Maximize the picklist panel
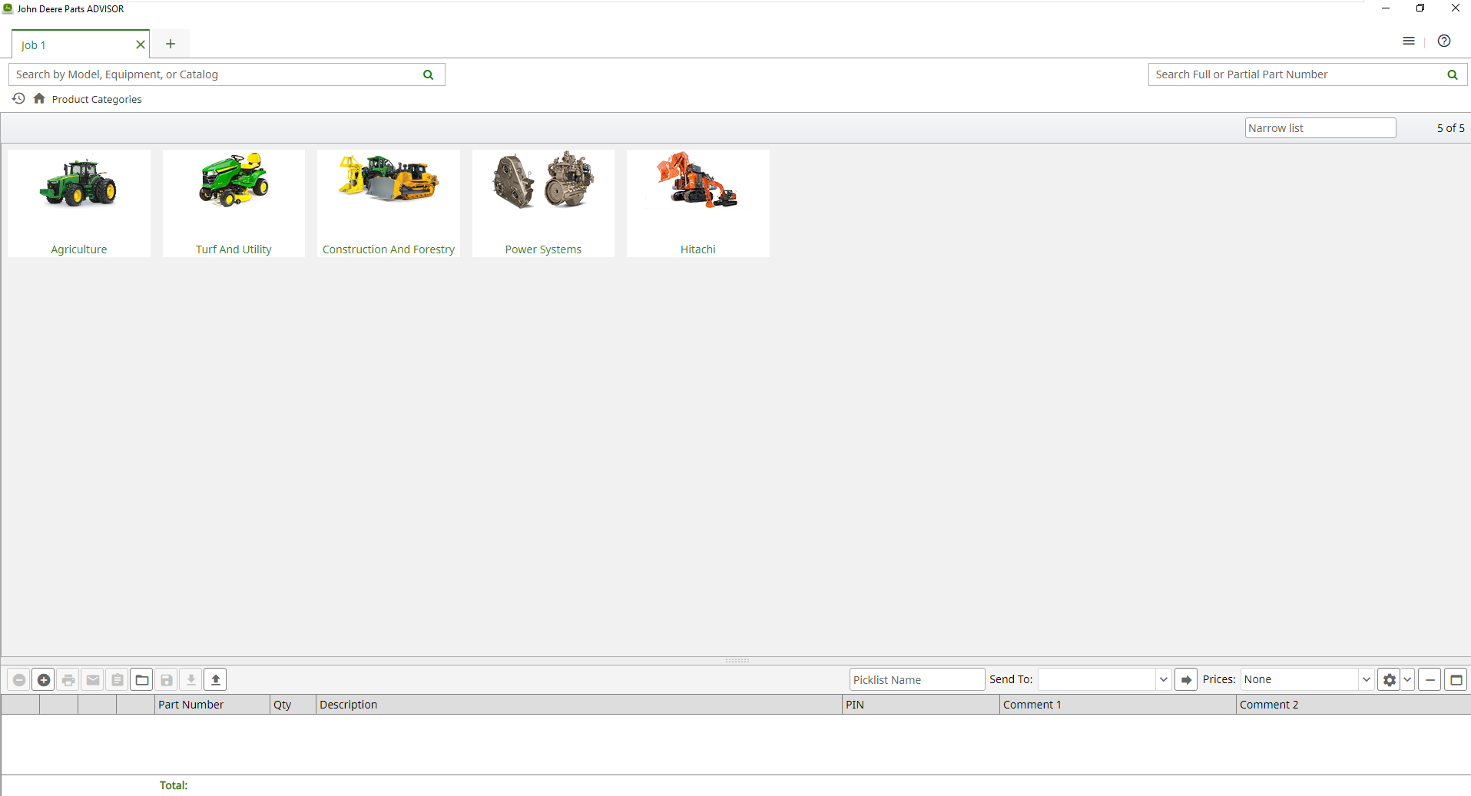The image size is (1471, 796). pos(1456,679)
